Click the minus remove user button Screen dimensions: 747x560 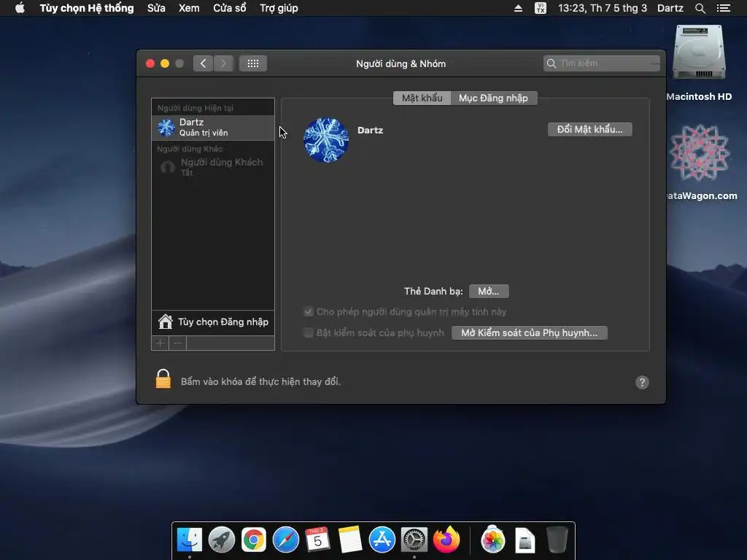point(177,343)
